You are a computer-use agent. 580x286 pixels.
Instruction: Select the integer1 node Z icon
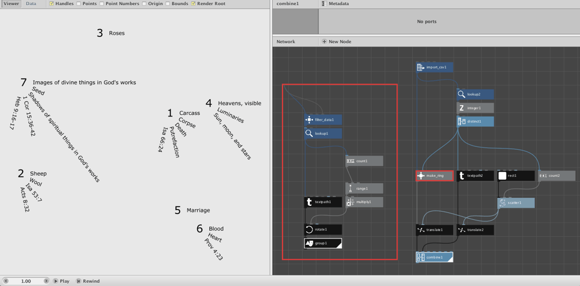coord(461,108)
